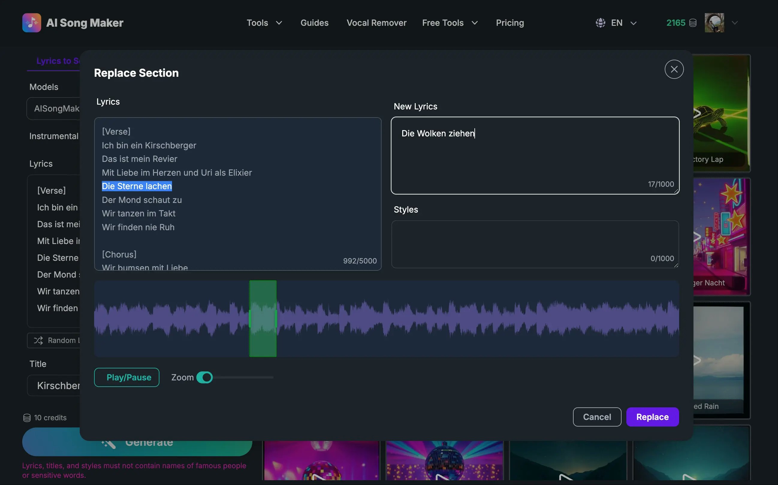Image resolution: width=778 pixels, height=485 pixels.
Task: Click the highlighted line 'Die Sterne lachen'
Action: pyautogui.click(x=137, y=186)
